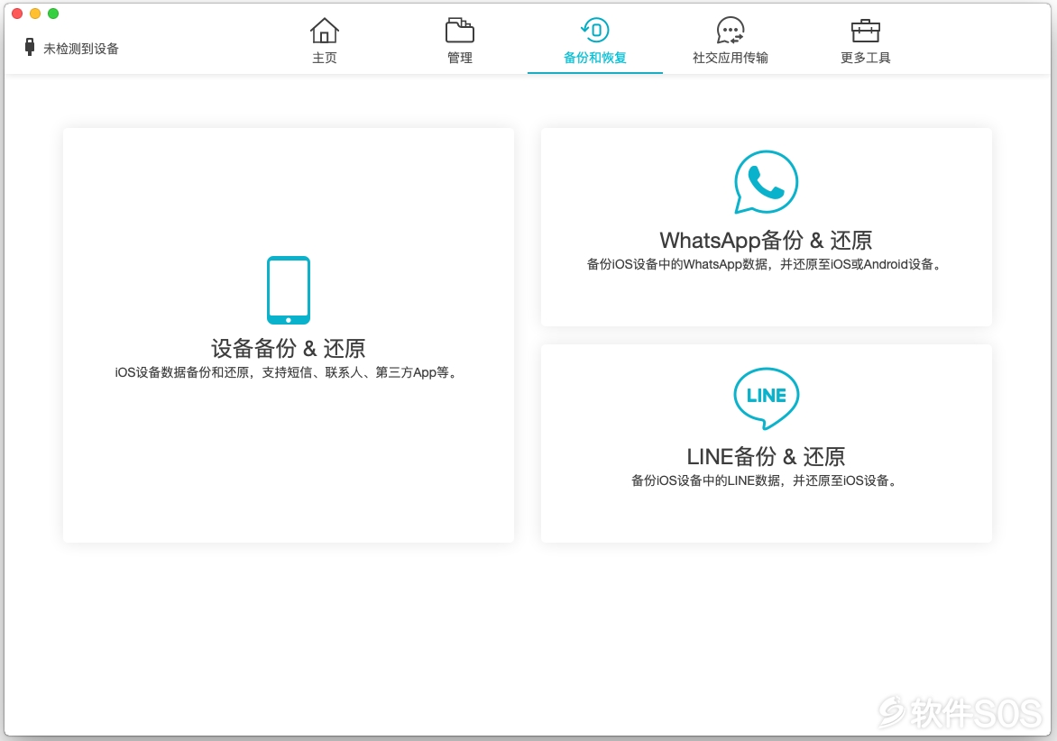Click the LINE speech bubble icon

pyautogui.click(x=767, y=398)
